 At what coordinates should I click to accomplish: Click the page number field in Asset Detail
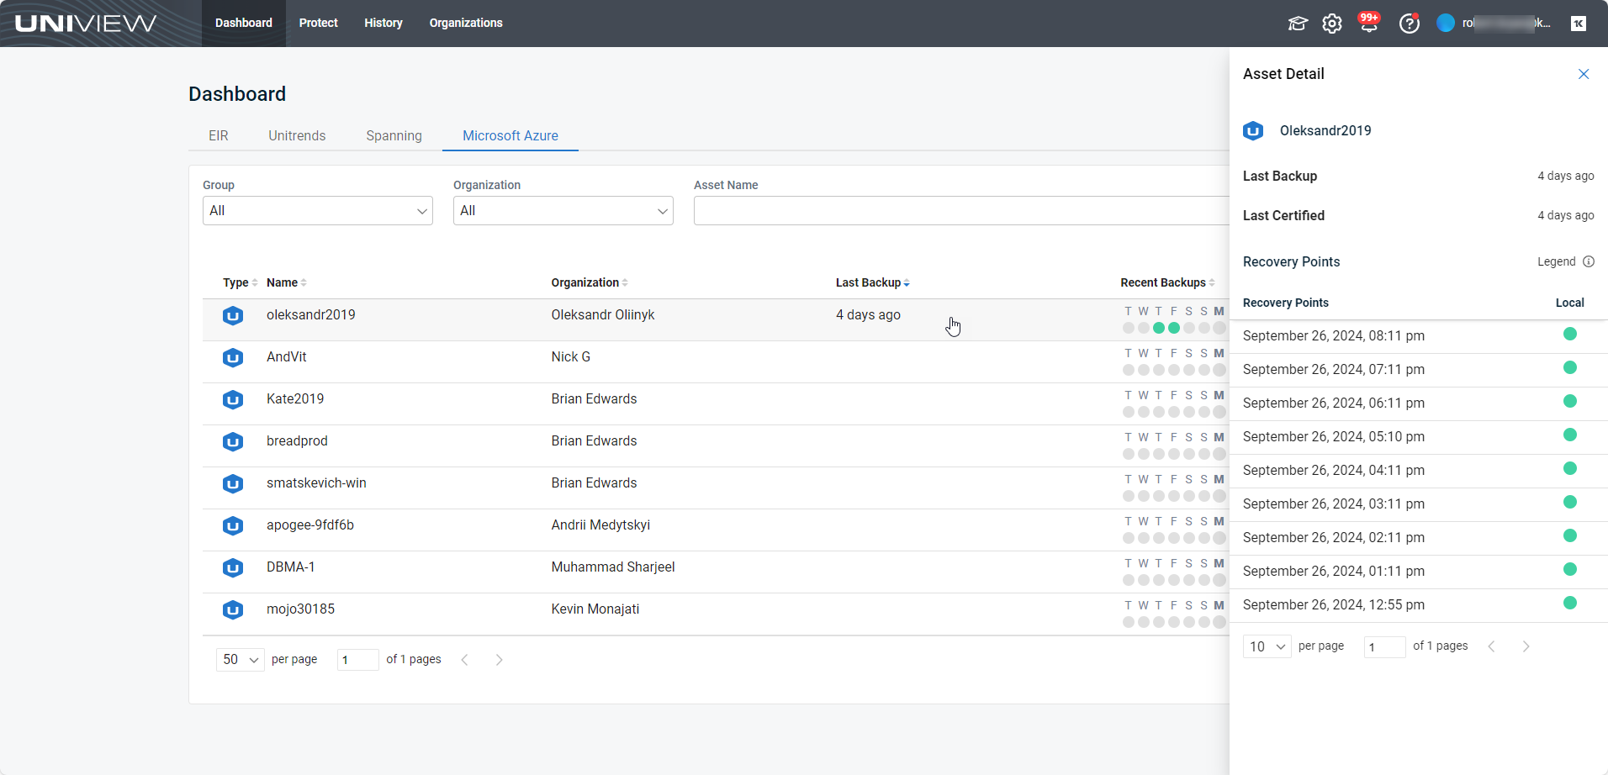[x=1385, y=646]
